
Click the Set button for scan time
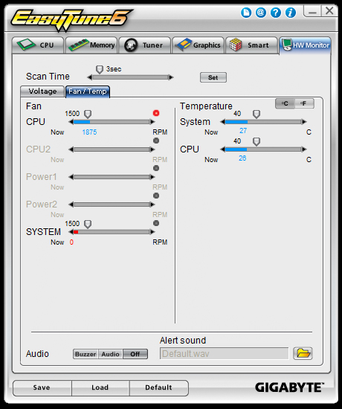tap(213, 77)
